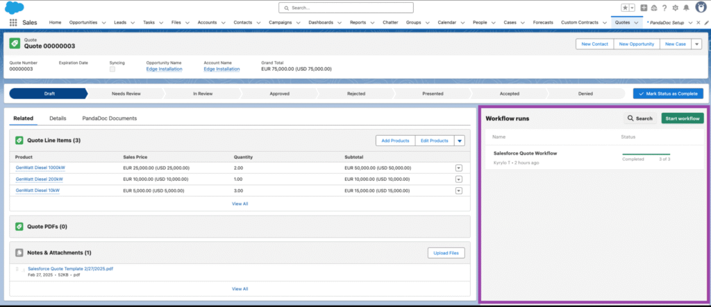Open Reports nav item
The height and width of the screenshot is (307, 711).
point(358,22)
